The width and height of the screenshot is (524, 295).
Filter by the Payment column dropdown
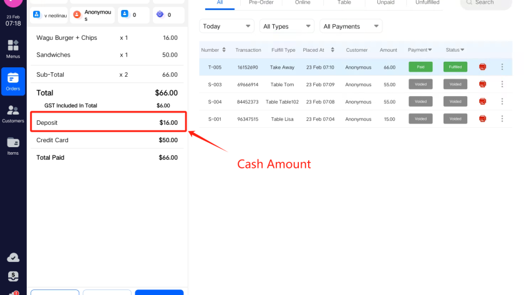coord(420,50)
